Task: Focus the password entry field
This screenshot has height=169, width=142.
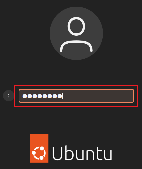Action: 76,96
